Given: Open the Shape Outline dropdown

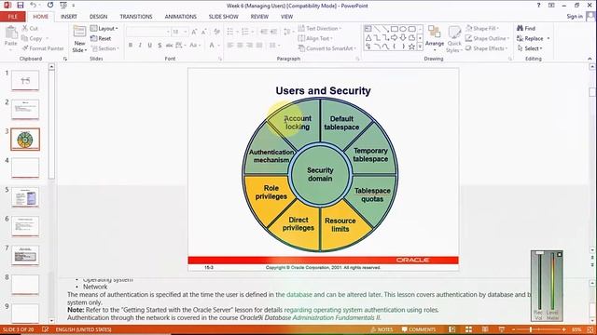Looking at the screenshot, I should point(487,38).
